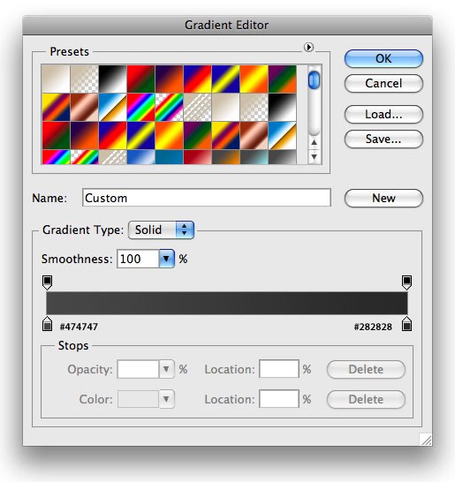Viewport: 455px width, 482px height.
Task: Select the top-row beige-to-white gradient preset
Action: [x=56, y=79]
